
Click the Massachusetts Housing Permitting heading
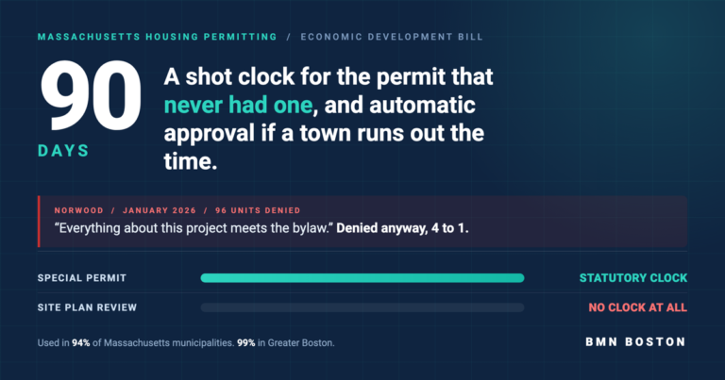click(158, 37)
